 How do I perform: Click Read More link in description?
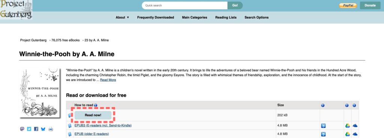[x=108, y=80]
